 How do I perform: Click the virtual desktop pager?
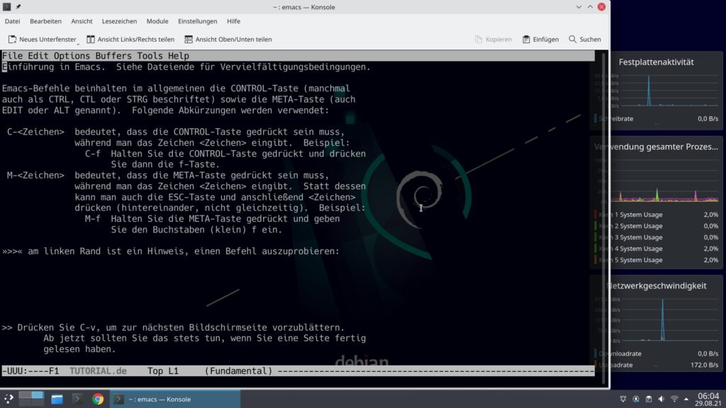click(31, 399)
